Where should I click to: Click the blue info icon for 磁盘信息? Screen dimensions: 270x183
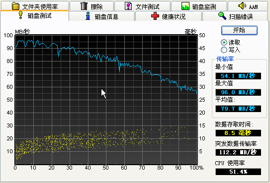click(x=88, y=16)
